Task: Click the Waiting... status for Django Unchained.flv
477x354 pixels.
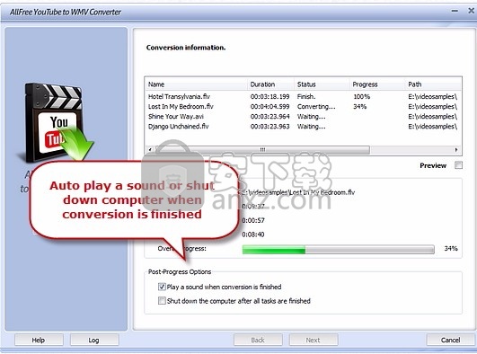Action: (311, 127)
